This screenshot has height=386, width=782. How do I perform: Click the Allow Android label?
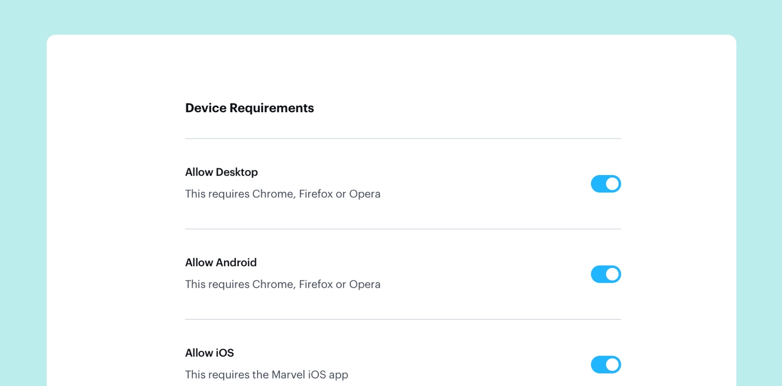221,262
